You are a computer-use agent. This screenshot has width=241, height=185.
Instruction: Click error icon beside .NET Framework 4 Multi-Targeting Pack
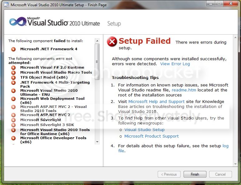click(x=13, y=83)
